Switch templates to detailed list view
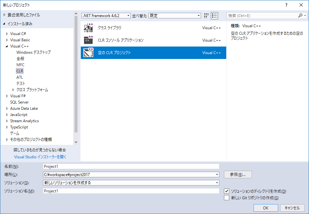 click(214, 15)
